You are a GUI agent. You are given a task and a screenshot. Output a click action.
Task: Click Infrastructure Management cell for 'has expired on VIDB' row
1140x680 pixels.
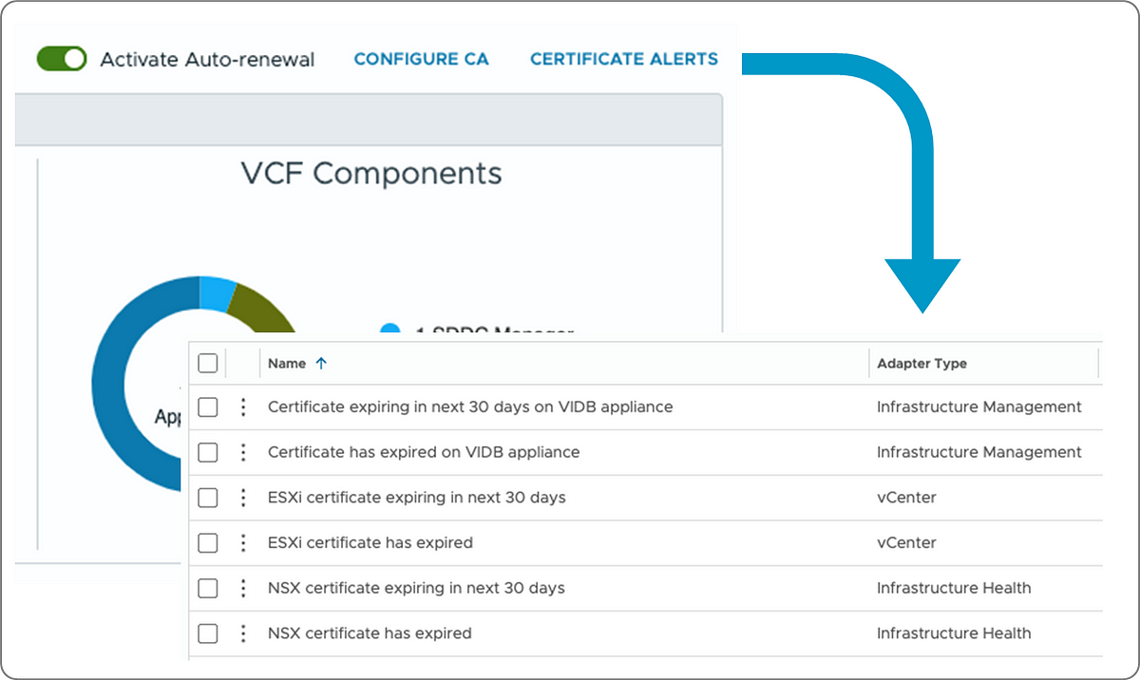tap(979, 452)
